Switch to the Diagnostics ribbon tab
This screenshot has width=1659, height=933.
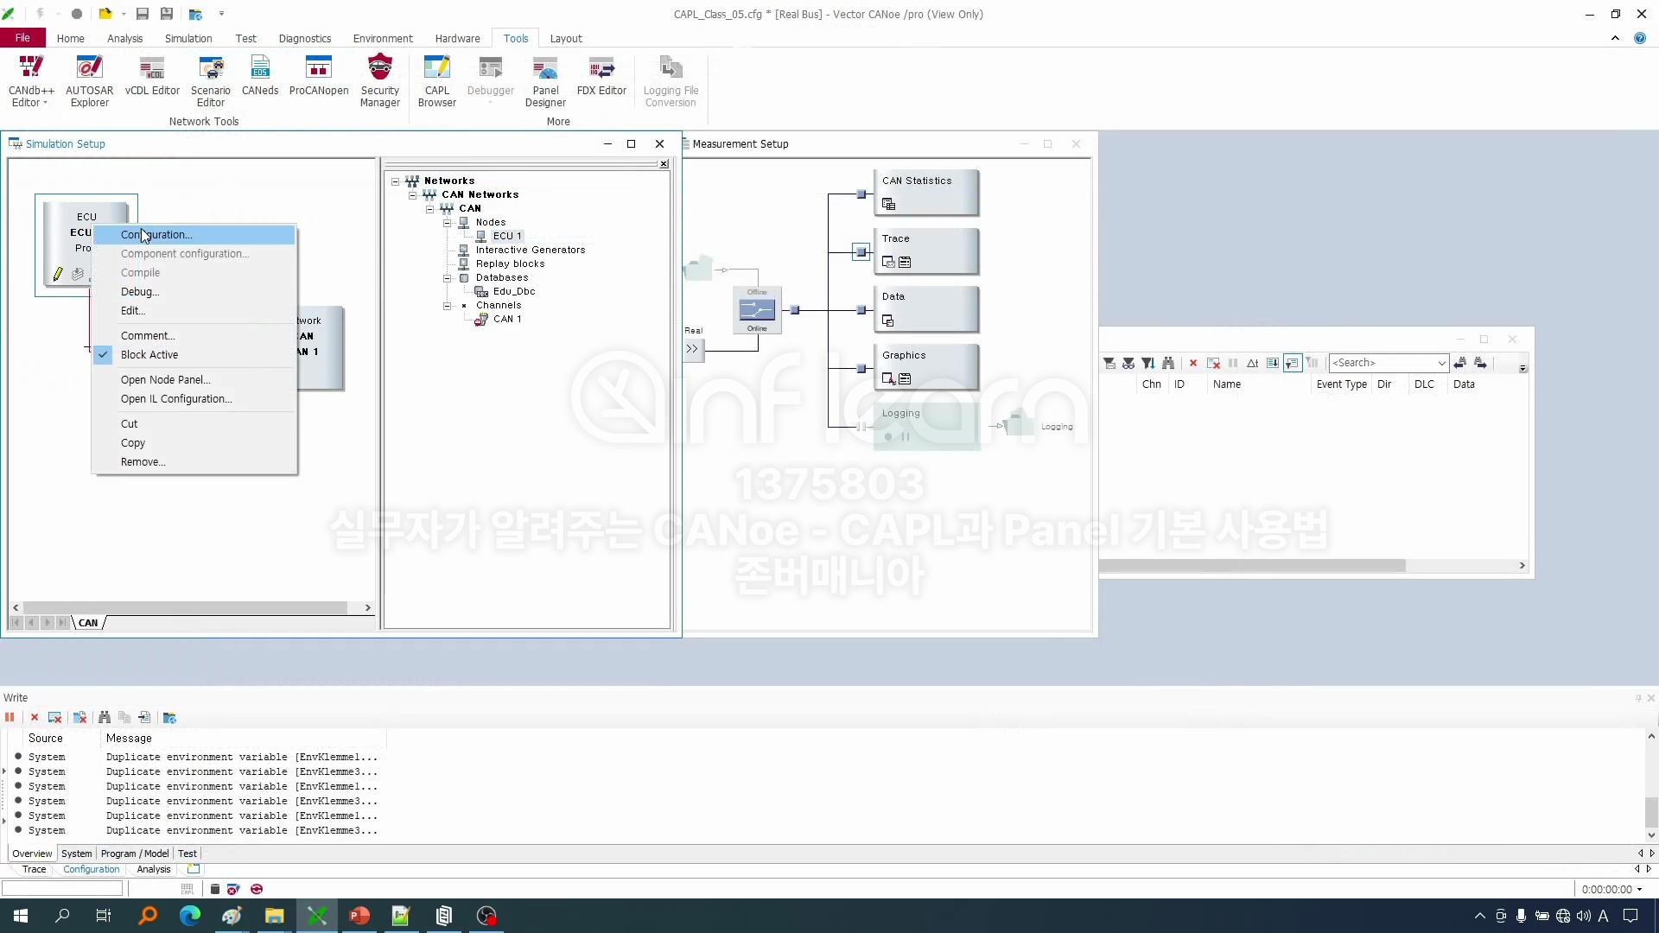point(305,38)
